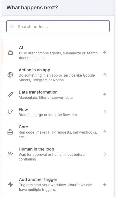
Task: Expand Action in an app arrow
Action: pyautogui.click(x=104, y=75)
